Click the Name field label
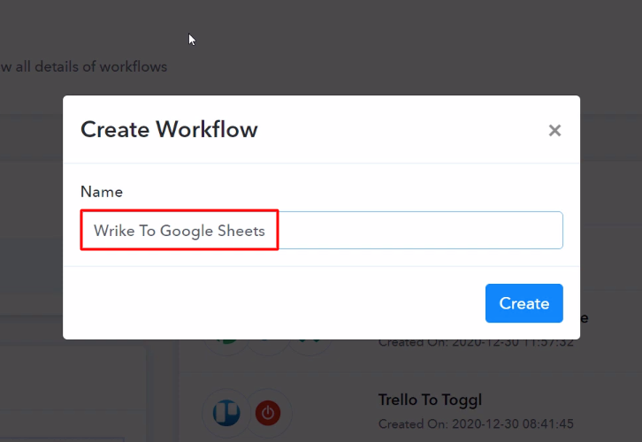Image resolution: width=642 pixels, height=442 pixels. [x=102, y=191]
